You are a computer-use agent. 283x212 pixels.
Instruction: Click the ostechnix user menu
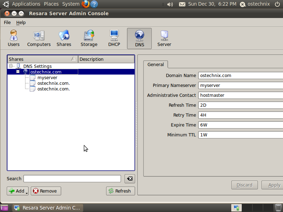click(x=255, y=4)
